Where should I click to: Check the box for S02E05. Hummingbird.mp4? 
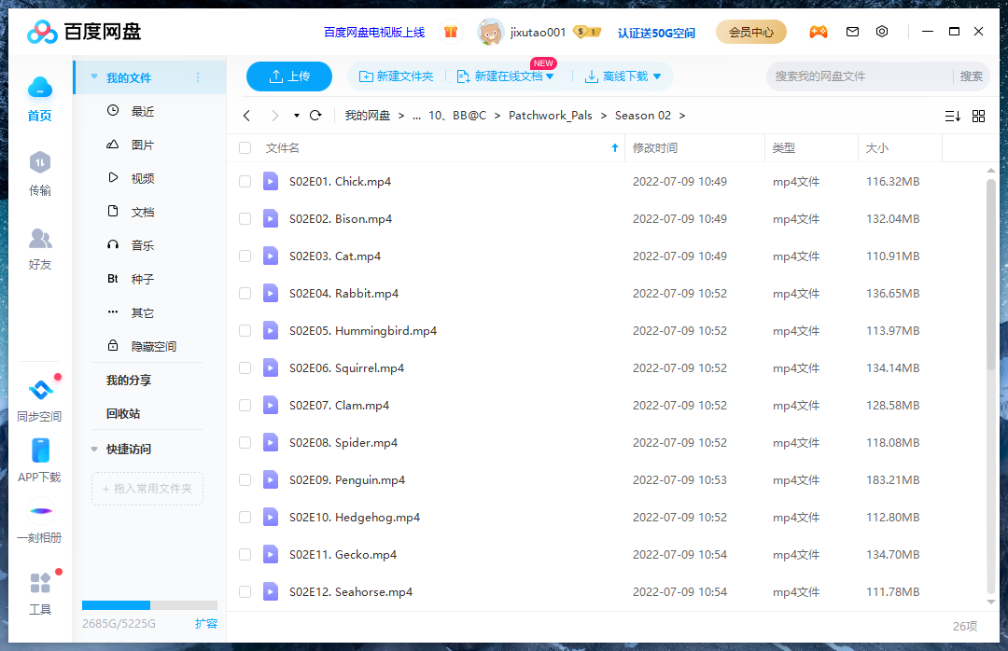(245, 330)
